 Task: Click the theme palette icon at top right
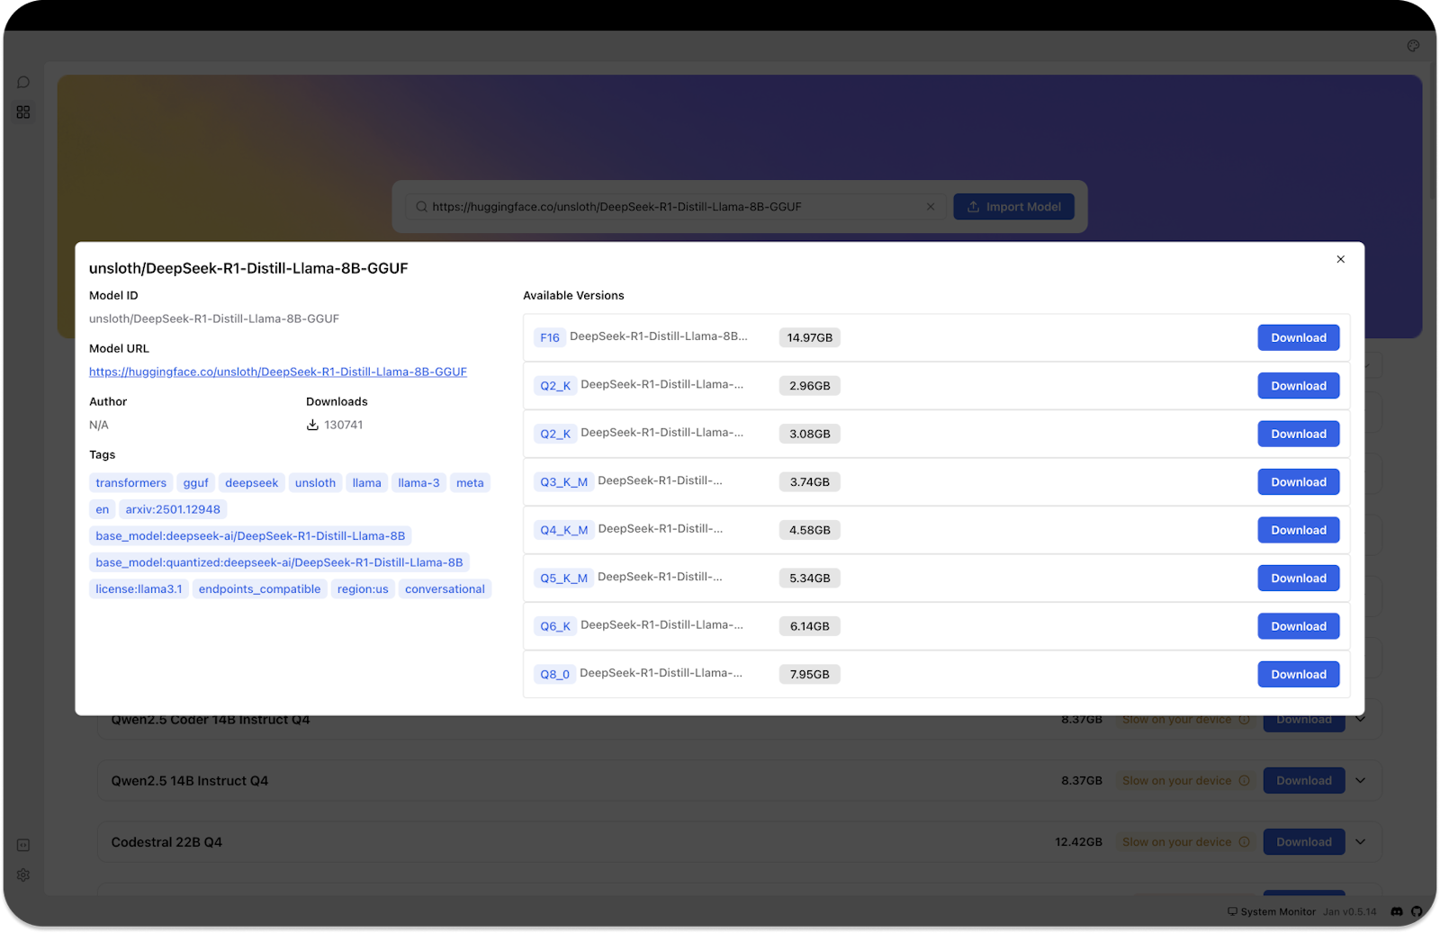1412,45
